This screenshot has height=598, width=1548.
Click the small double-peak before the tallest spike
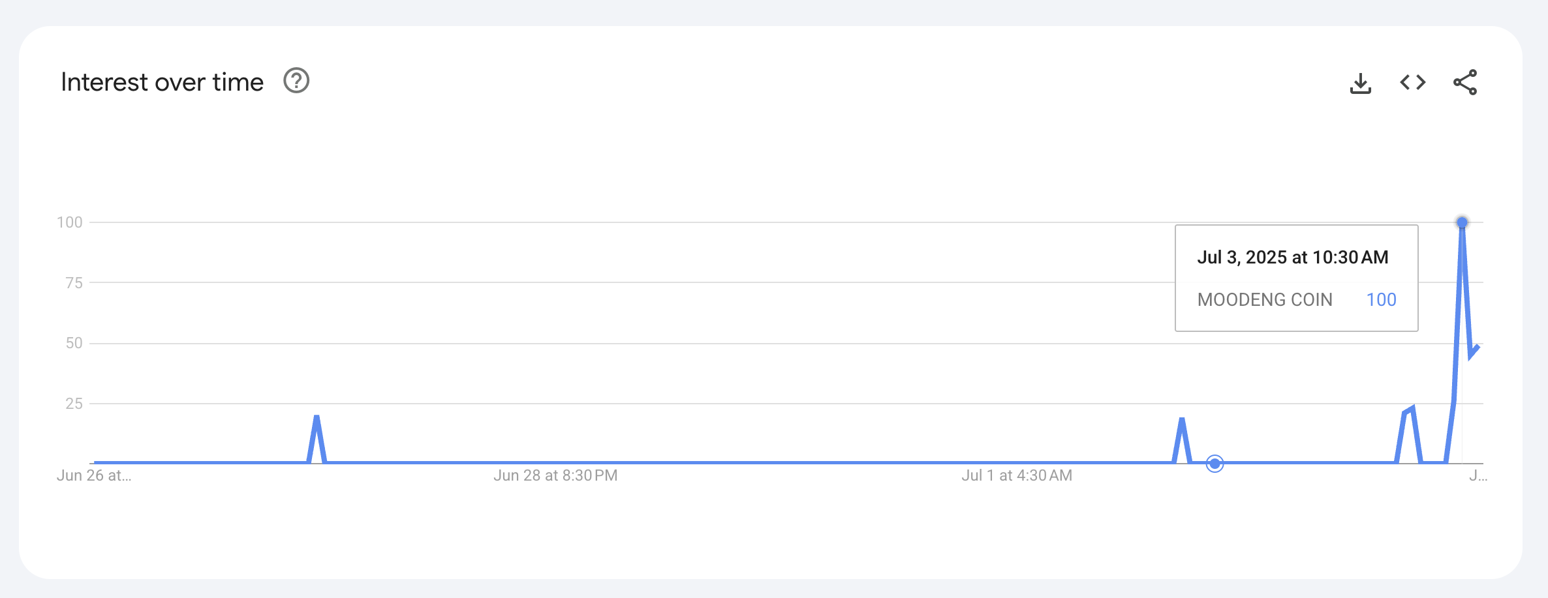[1409, 411]
